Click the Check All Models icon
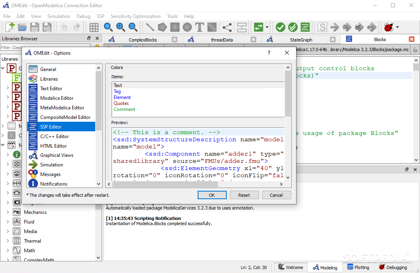420x273 pixels. 293,27
